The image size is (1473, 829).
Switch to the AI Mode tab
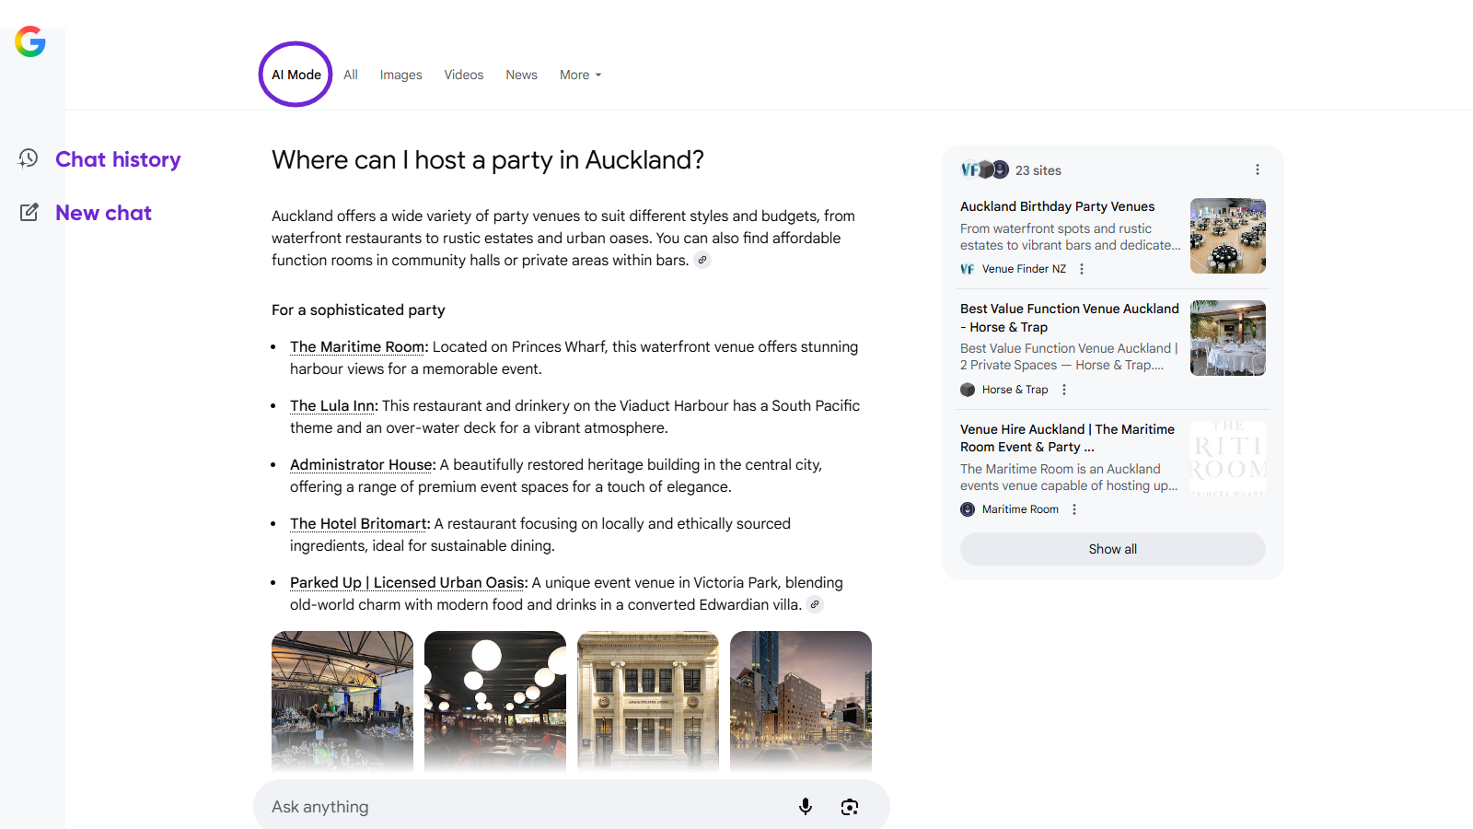pyautogui.click(x=296, y=75)
